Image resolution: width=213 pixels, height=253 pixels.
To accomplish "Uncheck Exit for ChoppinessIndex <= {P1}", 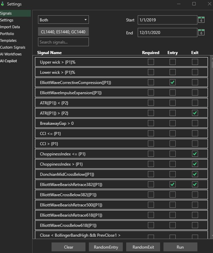I will pos(195,154).
